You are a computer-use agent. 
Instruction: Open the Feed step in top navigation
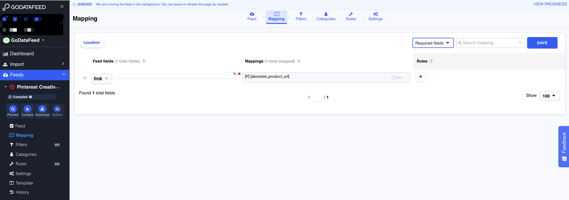252,16
